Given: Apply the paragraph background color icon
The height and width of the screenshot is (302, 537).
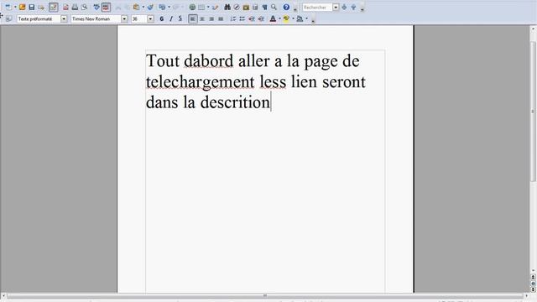Looking at the screenshot, I should (300, 18).
